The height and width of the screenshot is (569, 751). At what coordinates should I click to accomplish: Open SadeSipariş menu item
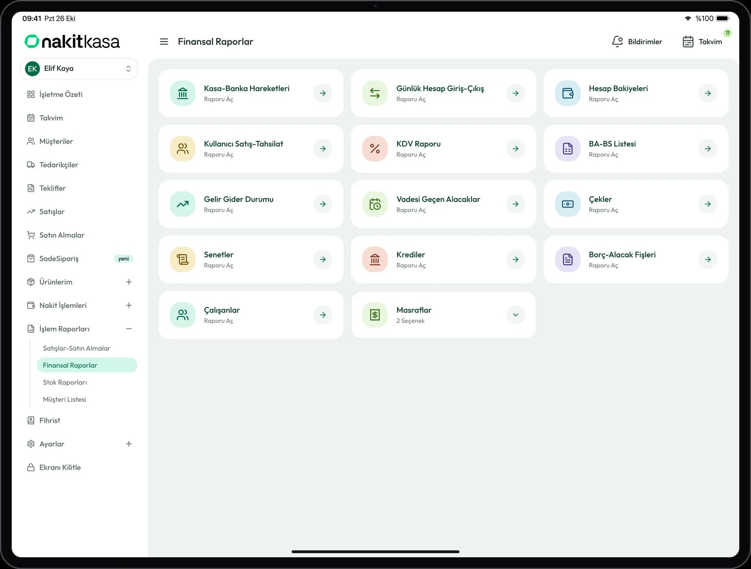(79, 259)
